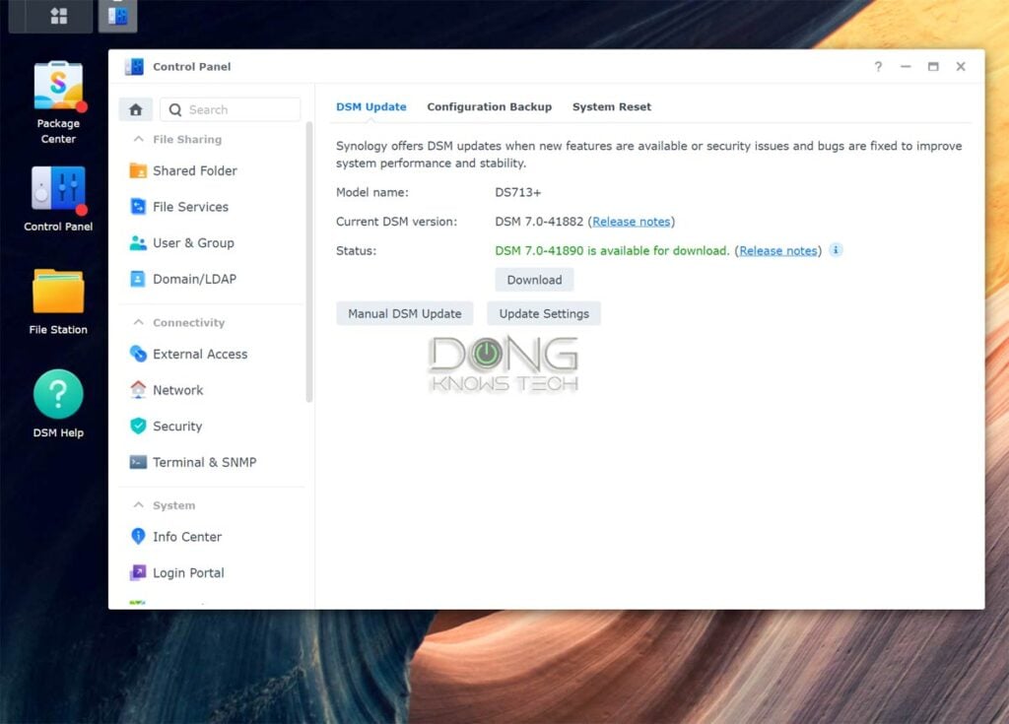Open Control Panel desktop icon
Screen dimensions: 1009x724
click(x=58, y=189)
